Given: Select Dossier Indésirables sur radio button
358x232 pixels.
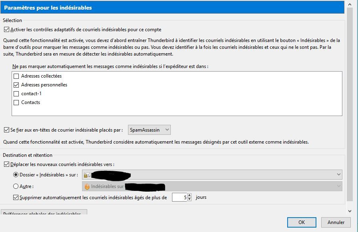Looking at the screenshot, I should pyautogui.click(x=16, y=175).
